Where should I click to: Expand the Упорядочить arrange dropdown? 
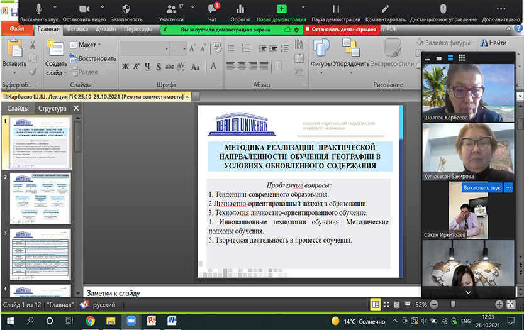click(351, 63)
